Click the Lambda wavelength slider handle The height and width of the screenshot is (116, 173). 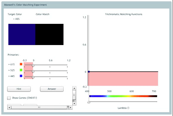coord(89,102)
